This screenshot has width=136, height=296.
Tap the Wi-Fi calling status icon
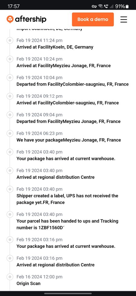[x=106, y=6]
